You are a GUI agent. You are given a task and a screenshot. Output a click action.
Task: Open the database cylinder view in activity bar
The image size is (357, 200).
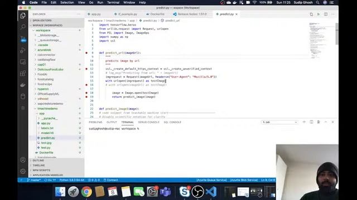(23, 97)
